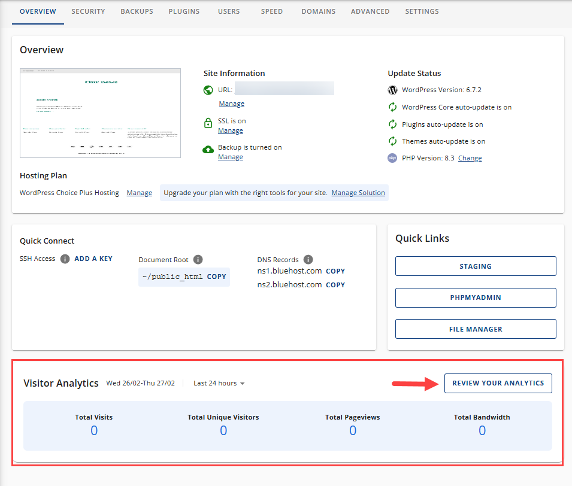The height and width of the screenshot is (486, 572).
Task: Go to the Plugins tab
Action: (184, 11)
